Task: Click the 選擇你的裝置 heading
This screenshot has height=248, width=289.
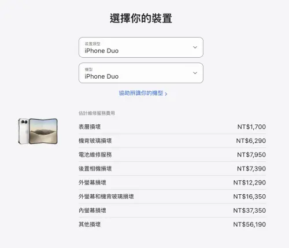Action: coord(141,18)
